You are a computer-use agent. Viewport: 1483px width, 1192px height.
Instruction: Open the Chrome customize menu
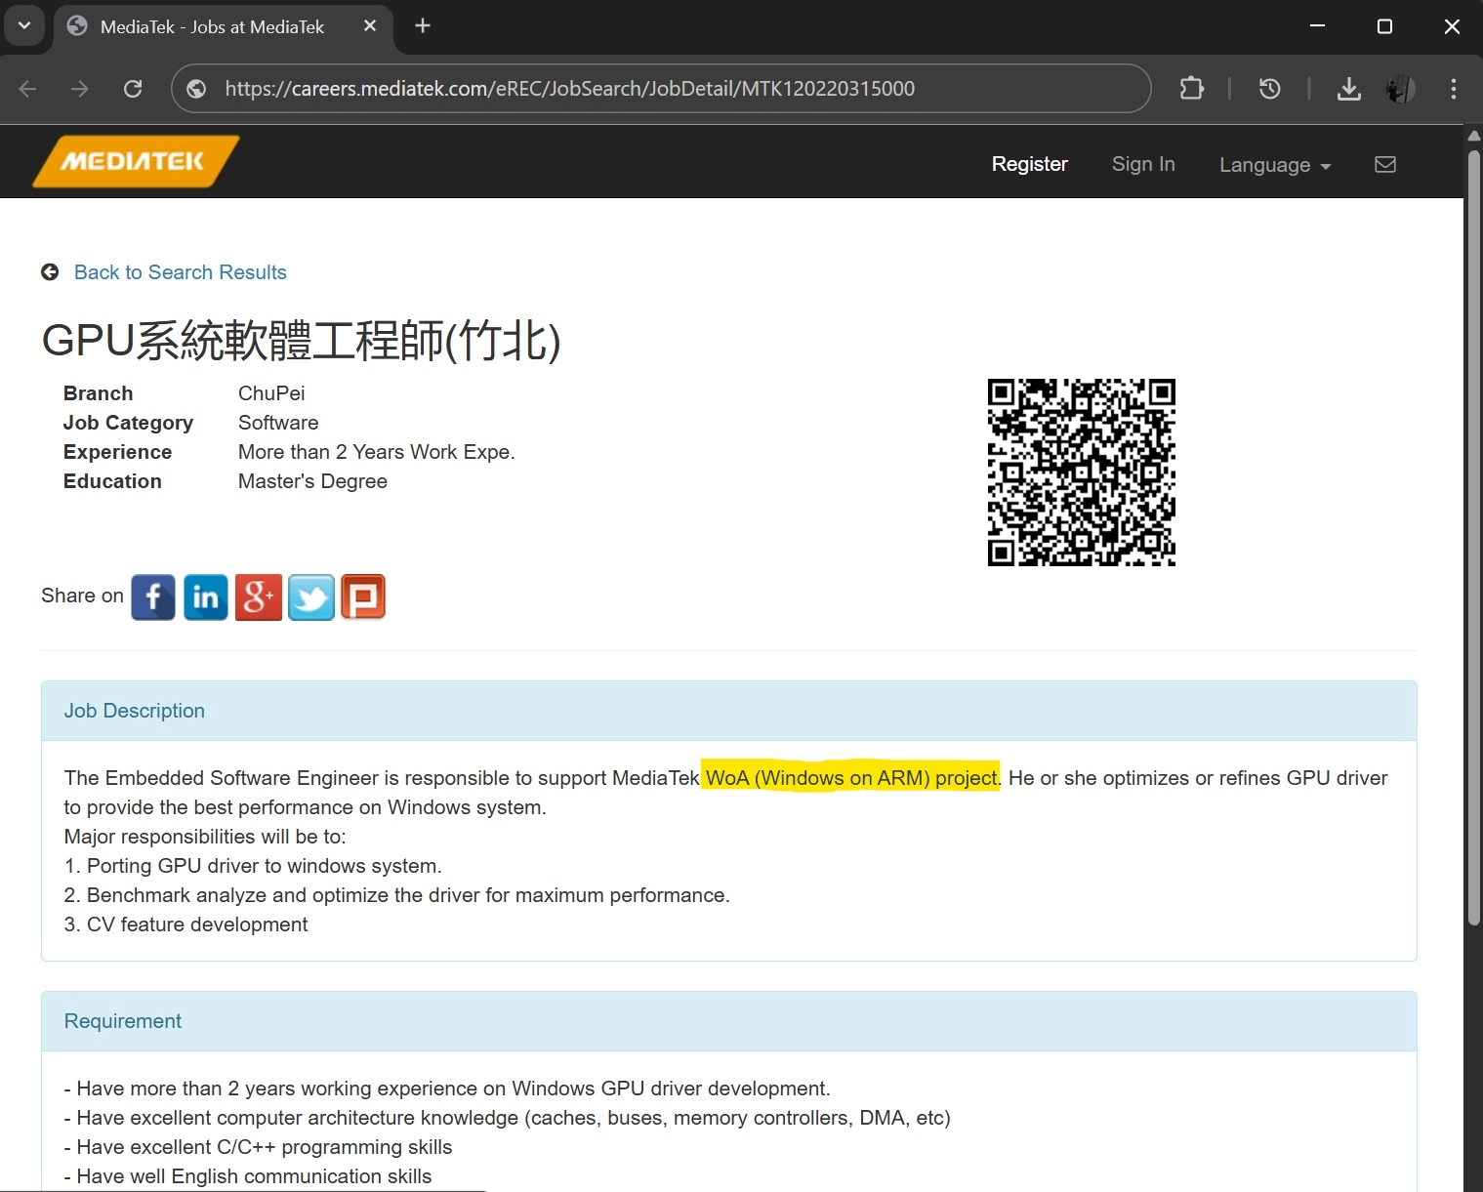pyautogui.click(x=1453, y=89)
